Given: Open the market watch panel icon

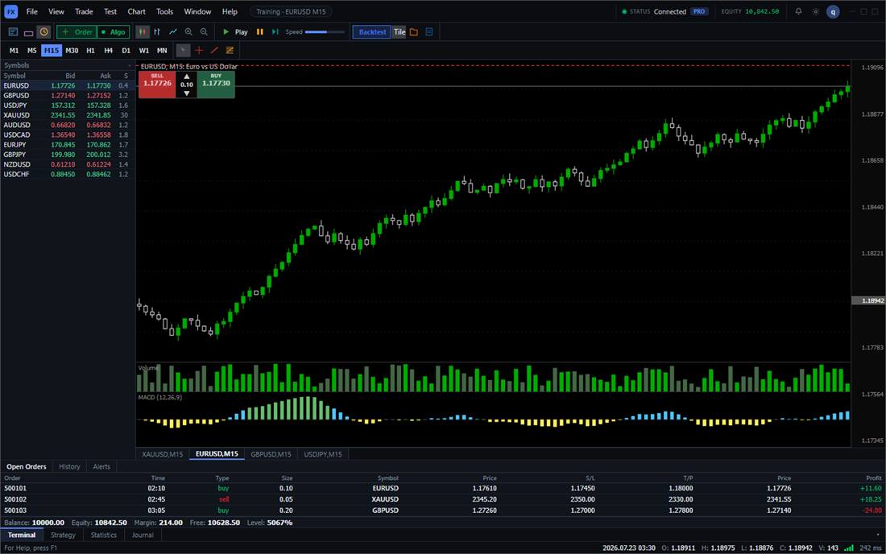Looking at the screenshot, I should [x=13, y=32].
